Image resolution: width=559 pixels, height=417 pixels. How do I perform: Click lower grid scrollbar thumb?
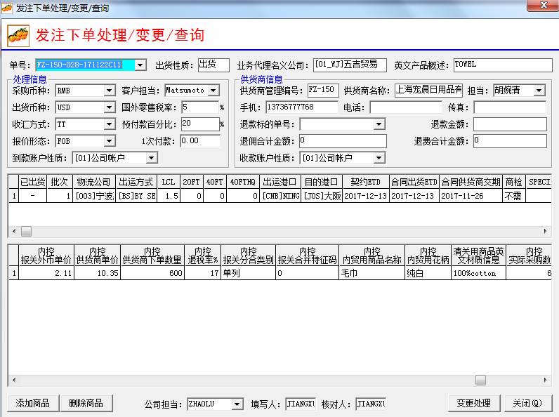(480, 380)
